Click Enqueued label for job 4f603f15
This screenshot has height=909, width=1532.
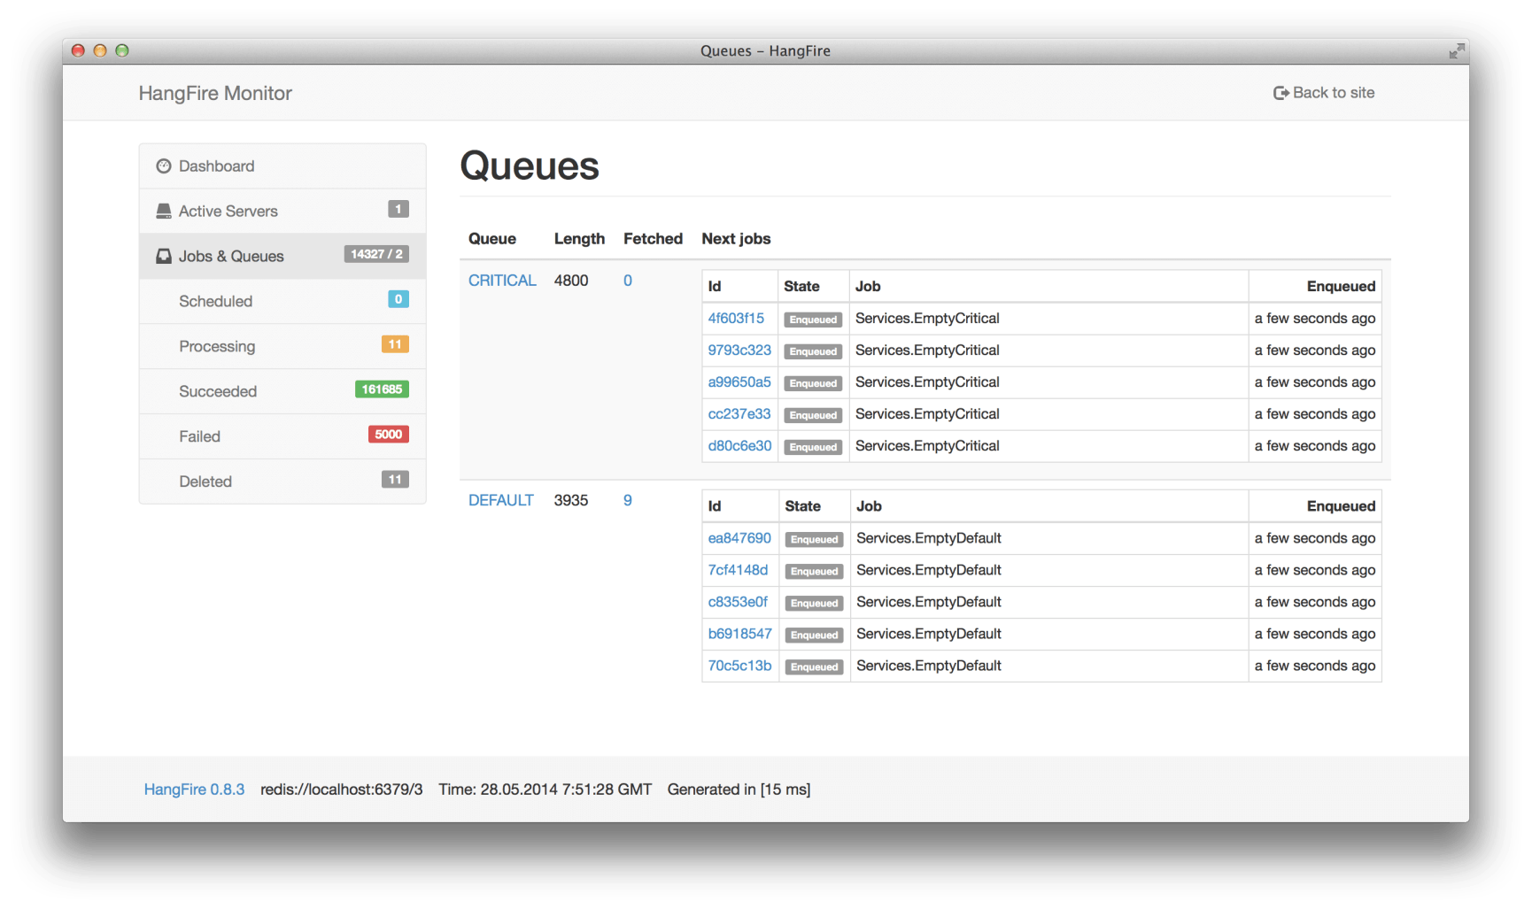coord(813,320)
